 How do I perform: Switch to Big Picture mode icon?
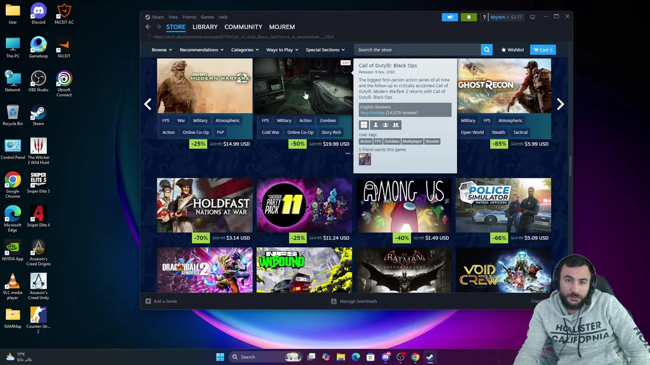[532, 17]
